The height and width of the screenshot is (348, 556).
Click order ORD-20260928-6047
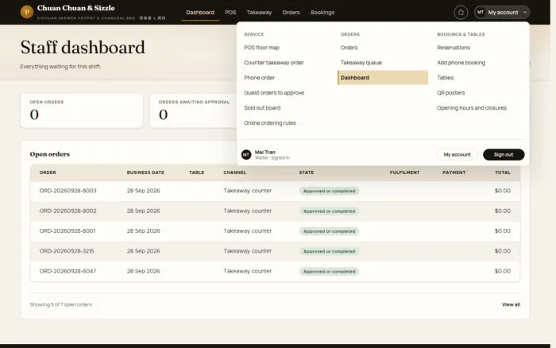68,271
